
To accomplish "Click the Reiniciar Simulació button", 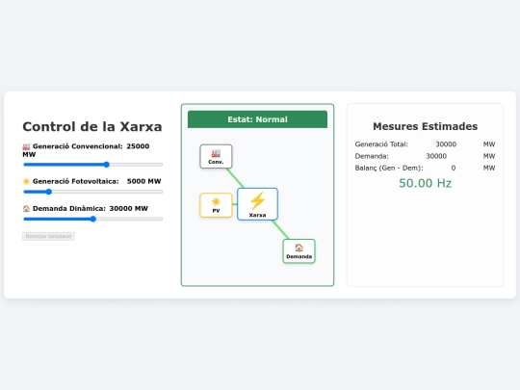I will click(49, 236).
